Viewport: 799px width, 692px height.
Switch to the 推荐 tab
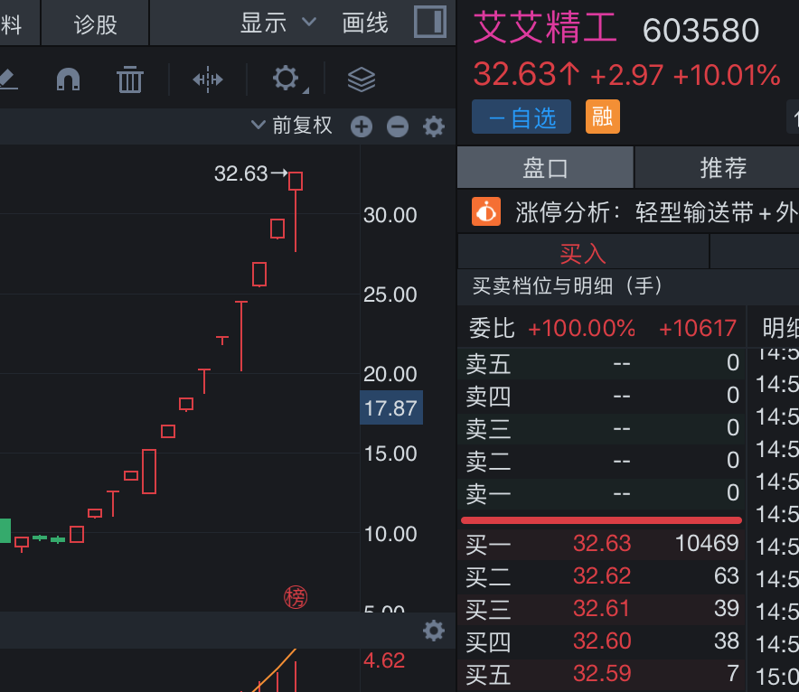(x=722, y=167)
